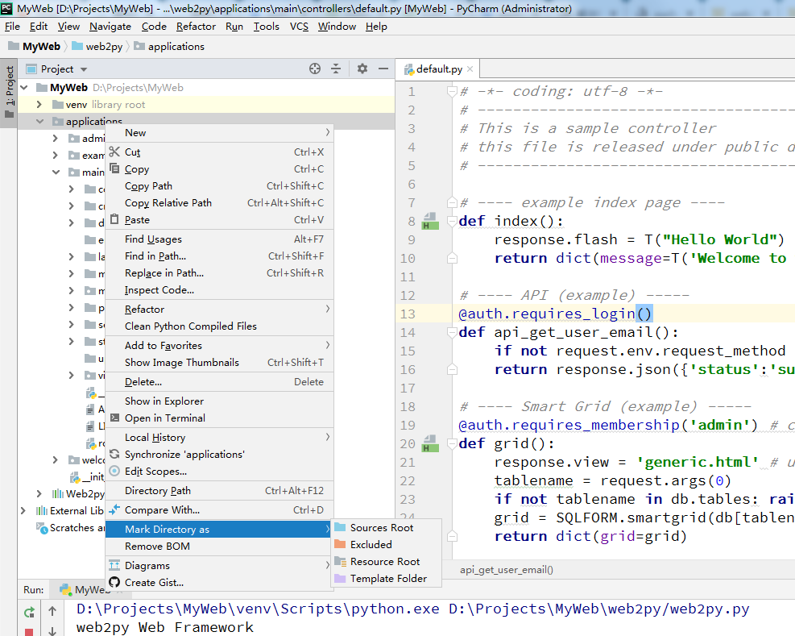Click the Resource Root folder icon
This screenshot has width=795, height=636.
coord(340,561)
